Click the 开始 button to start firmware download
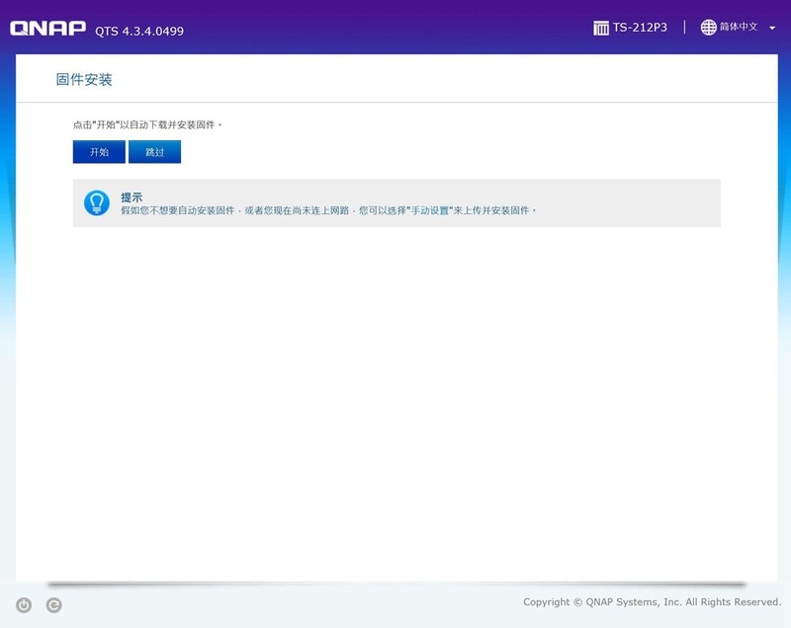791x628 pixels. [98, 151]
